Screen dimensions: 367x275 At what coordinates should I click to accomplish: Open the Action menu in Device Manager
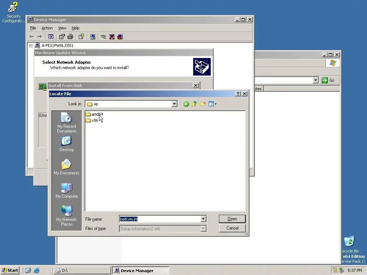(47, 28)
